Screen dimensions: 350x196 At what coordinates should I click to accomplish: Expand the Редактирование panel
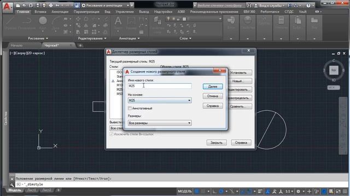92,39
